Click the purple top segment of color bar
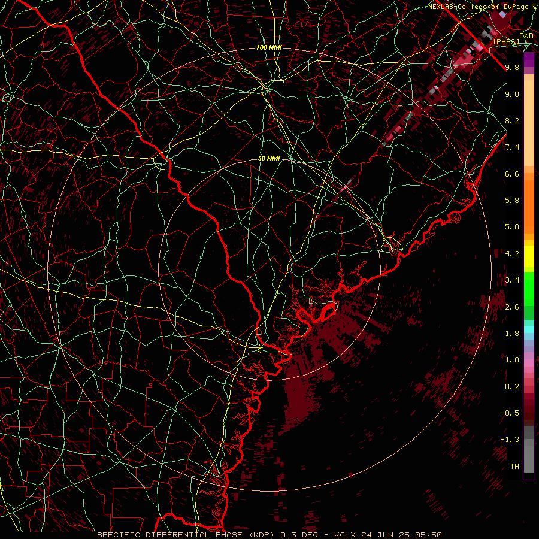 (x=529, y=60)
